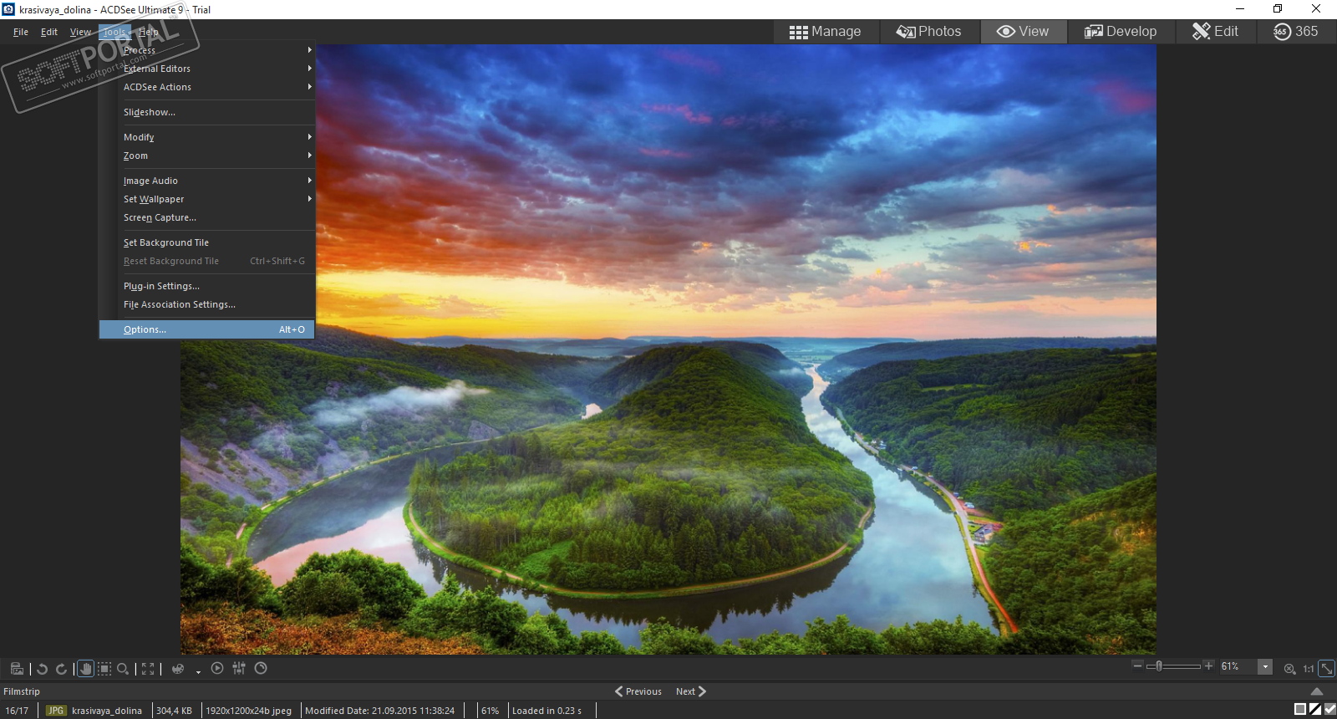This screenshot has height=719, width=1337.
Task: Adjust the zoom slider handle
Action: click(x=1159, y=666)
